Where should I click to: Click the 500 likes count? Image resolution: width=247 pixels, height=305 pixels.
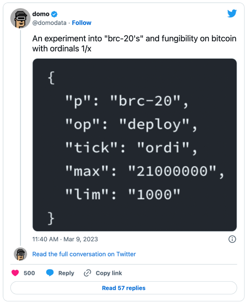pos(29,273)
